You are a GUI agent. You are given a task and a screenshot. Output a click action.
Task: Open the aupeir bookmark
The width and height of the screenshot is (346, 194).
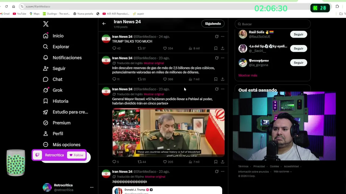click(138, 14)
